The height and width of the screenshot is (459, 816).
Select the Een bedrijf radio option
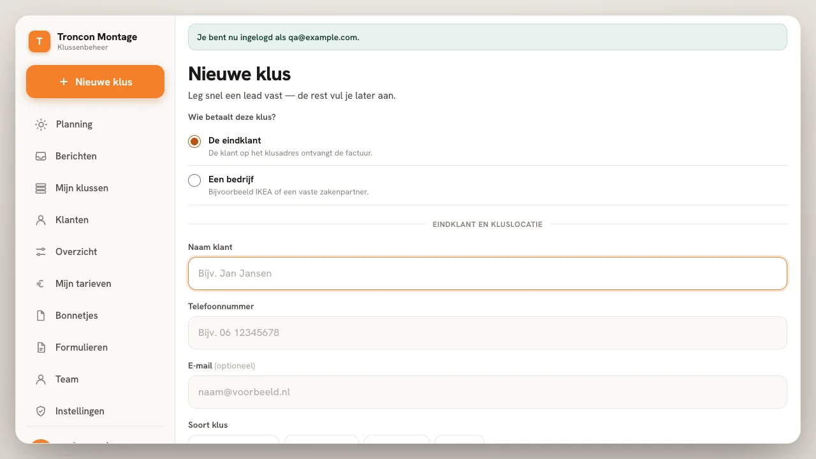coord(194,180)
